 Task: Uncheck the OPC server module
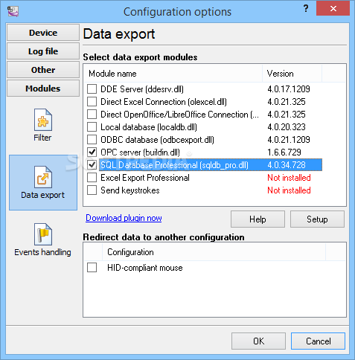(x=92, y=152)
